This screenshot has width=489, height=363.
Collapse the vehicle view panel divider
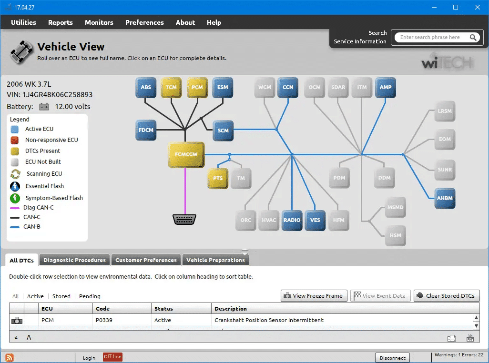[x=244, y=250]
